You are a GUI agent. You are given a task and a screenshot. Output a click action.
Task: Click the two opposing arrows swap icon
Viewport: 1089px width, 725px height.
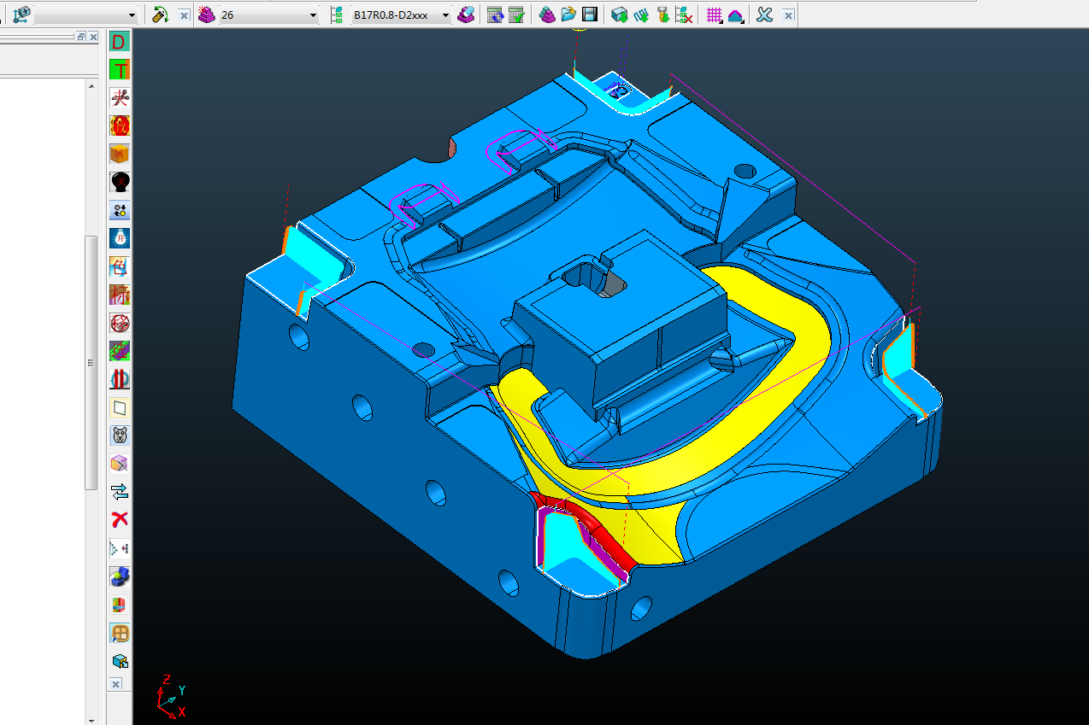click(x=120, y=491)
